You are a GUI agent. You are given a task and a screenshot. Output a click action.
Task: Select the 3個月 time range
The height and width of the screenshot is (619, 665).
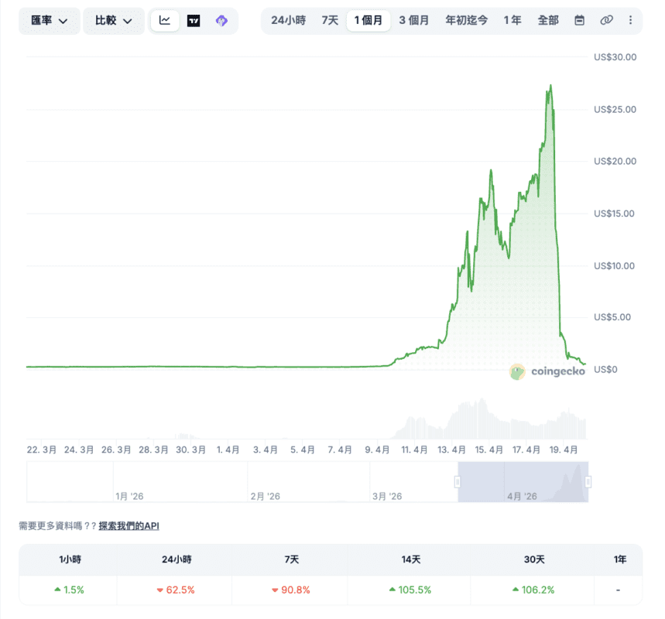414,21
